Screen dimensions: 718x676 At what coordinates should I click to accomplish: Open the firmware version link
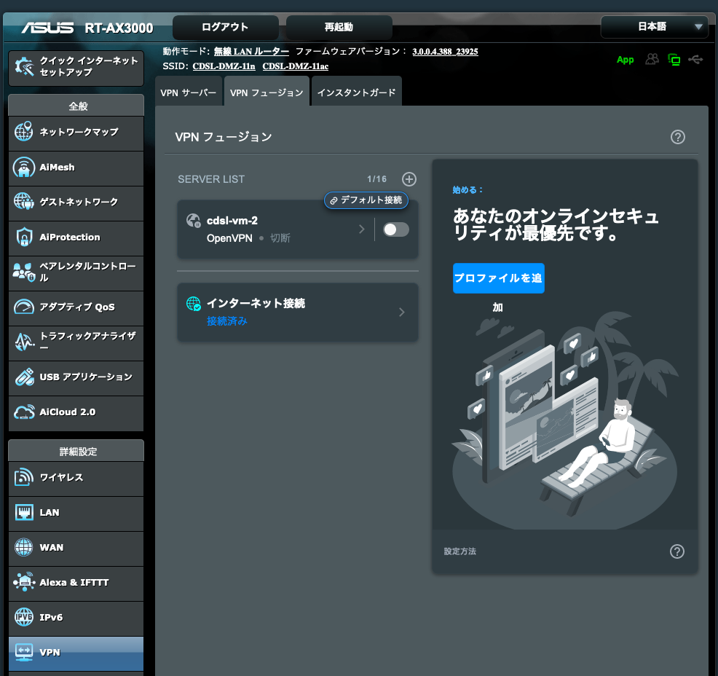point(444,52)
